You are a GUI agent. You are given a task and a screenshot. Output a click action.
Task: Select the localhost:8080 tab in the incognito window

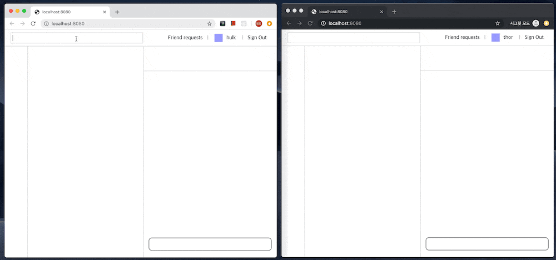click(x=347, y=12)
